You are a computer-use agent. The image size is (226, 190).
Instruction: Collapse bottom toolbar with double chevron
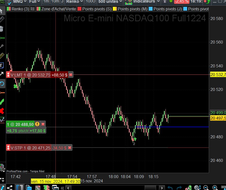(62, 188)
